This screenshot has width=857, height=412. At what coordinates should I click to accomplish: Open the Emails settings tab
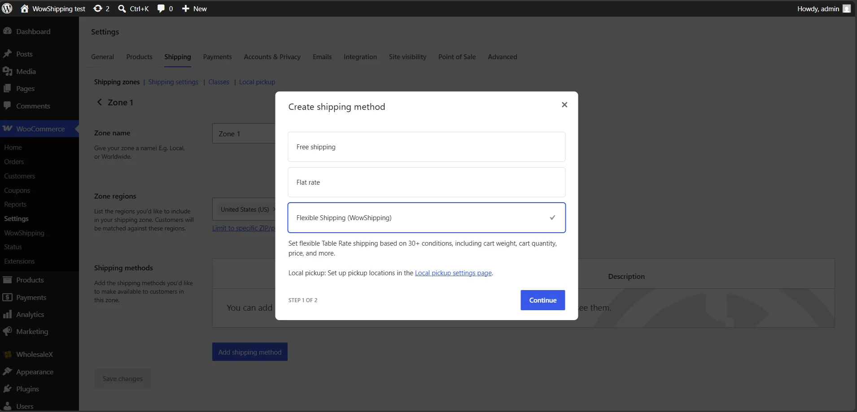click(322, 57)
